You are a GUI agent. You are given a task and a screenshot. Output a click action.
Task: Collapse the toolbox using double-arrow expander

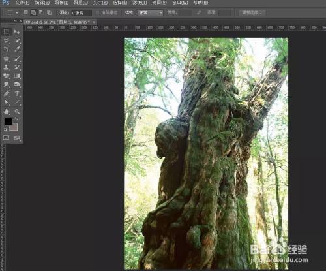pos(15,20)
